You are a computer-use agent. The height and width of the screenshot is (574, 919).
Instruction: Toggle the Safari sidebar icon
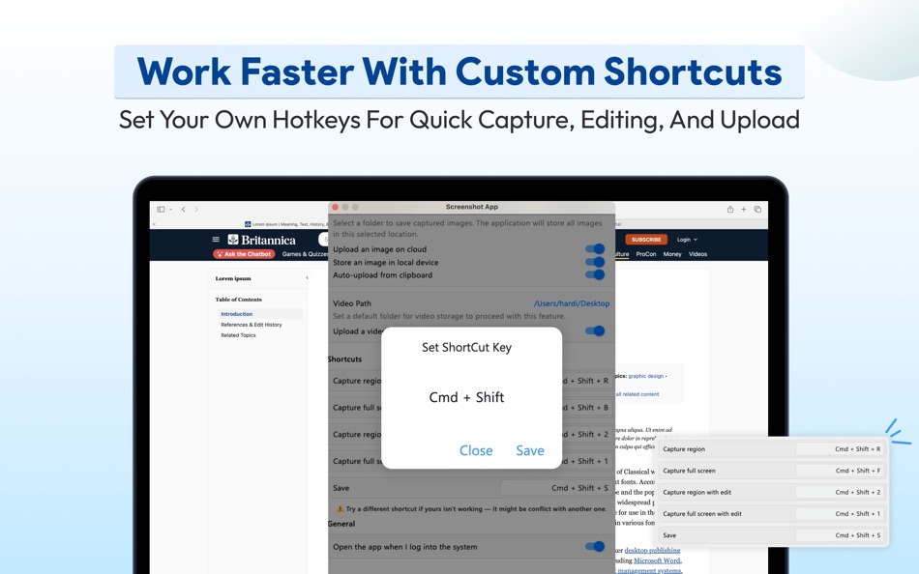pos(161,209)
